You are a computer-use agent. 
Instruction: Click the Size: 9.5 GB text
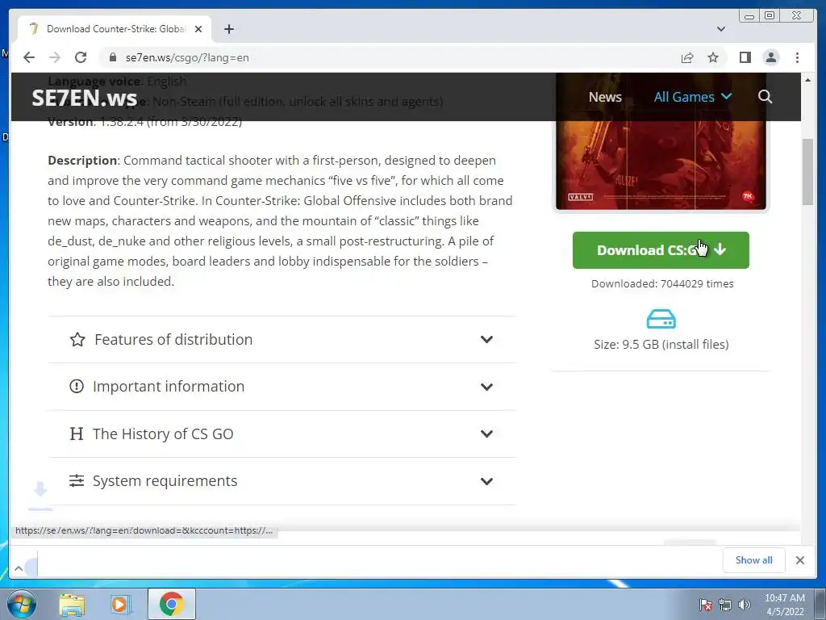(x=661, y=344)
